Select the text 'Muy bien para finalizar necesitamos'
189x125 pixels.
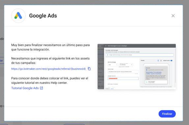coord(36,45)
